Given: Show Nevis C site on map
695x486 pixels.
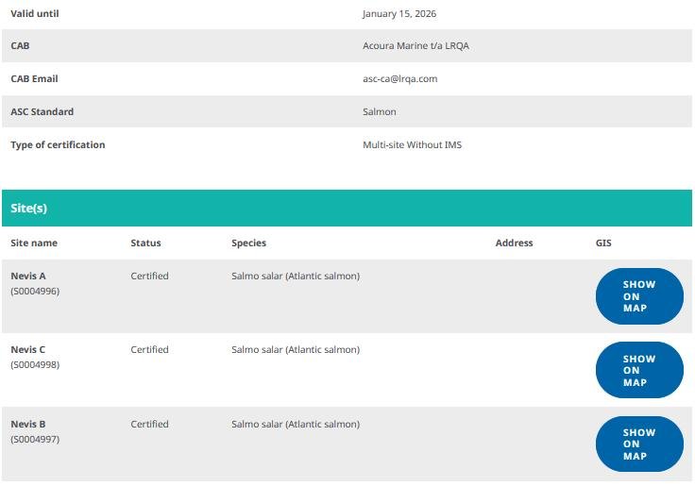Looking at the screenshot, I should pyautogui.click(x=639, y=370).
